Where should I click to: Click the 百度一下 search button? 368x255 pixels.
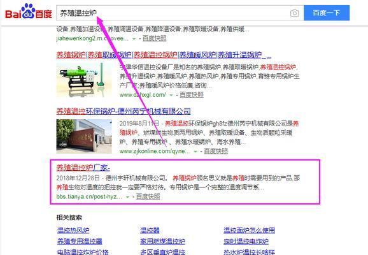pos(327,13)
